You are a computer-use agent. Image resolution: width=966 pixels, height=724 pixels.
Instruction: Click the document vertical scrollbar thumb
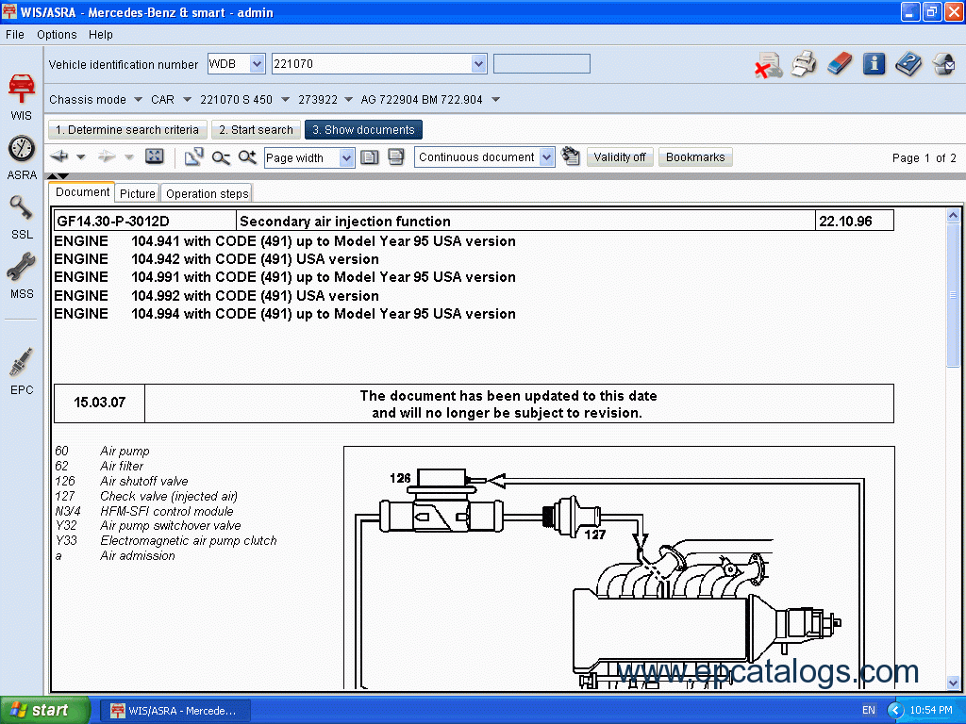953,295
